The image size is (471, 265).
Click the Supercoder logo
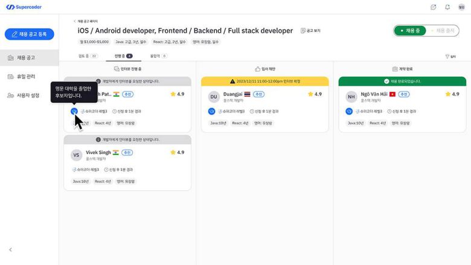25,7
